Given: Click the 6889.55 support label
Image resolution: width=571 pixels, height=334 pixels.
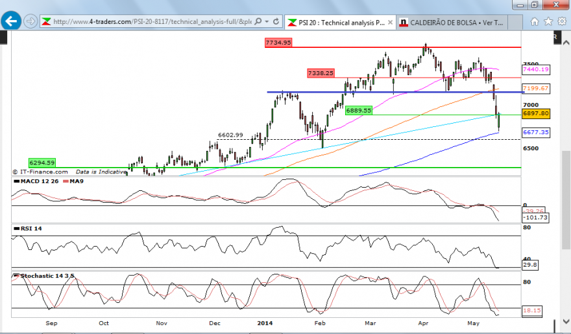Looking at the screenshot, I should 359,111.
